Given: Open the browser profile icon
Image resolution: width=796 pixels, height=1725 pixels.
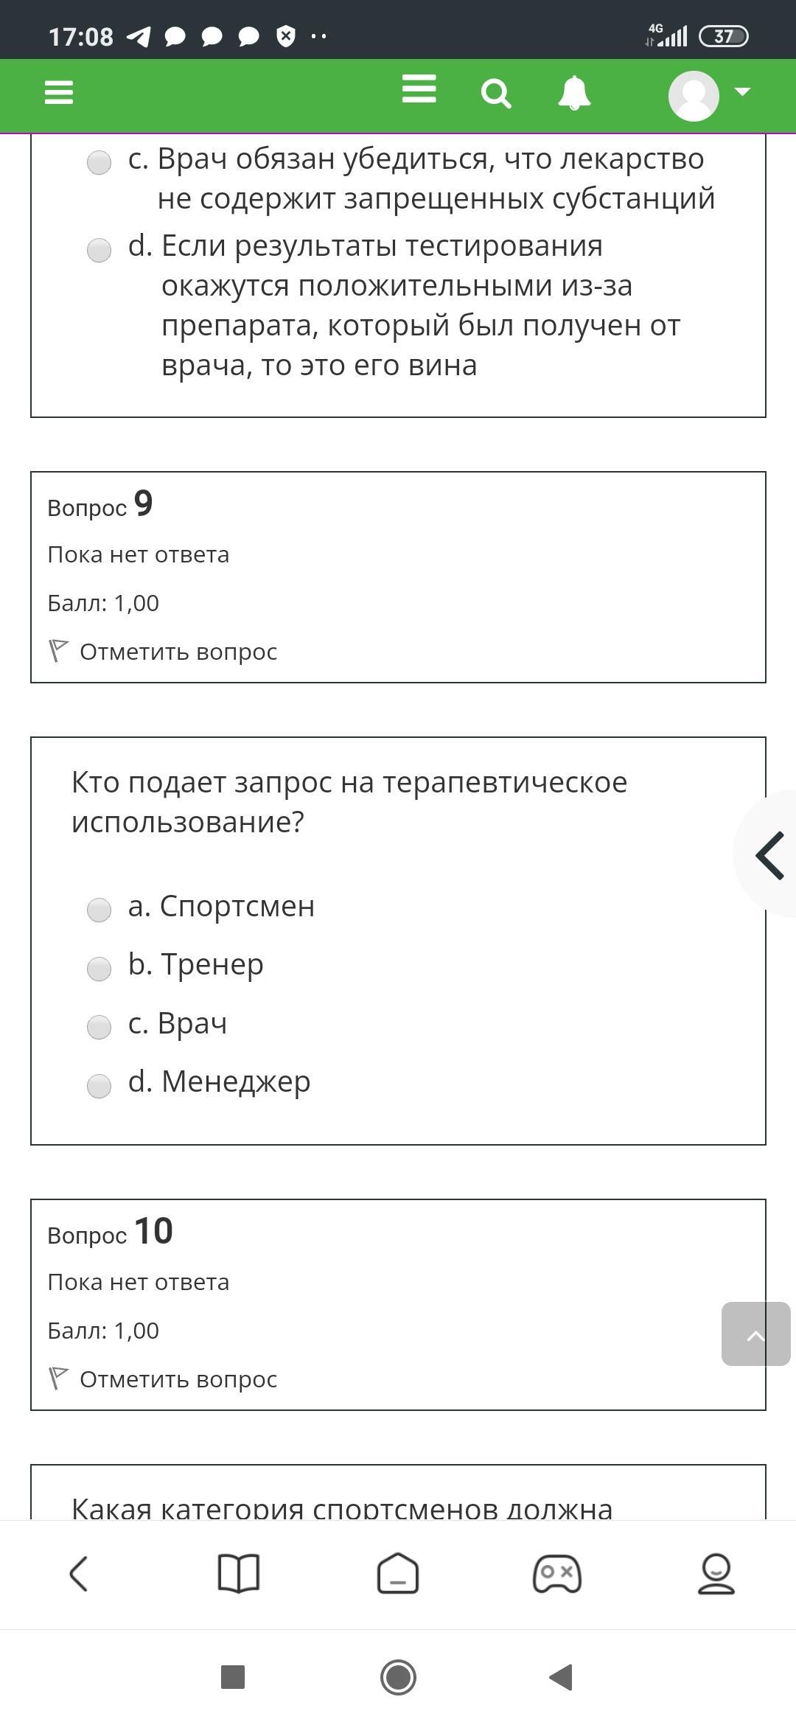Looking at the screenshot, I should 716,1574.
